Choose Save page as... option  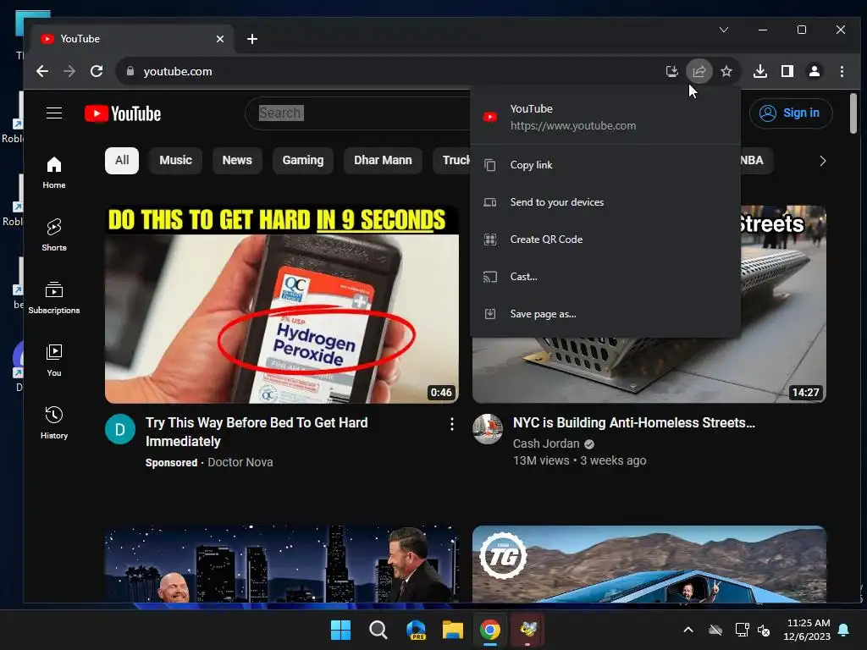[605, 314]
